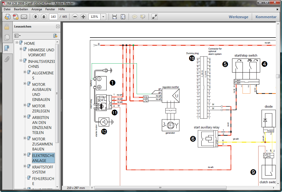This screenshot has width=282, height=192.
Task: Switch to read mode via diagonal arrows icon
Action: [x=155, y=17]
